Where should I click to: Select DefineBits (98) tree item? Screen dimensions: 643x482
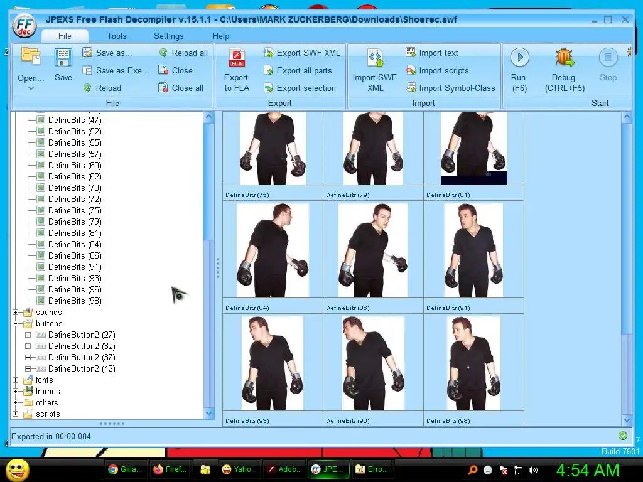click(75, 301)
